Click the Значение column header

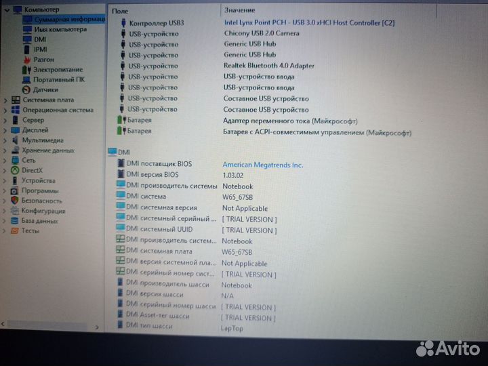coord(239,11)
